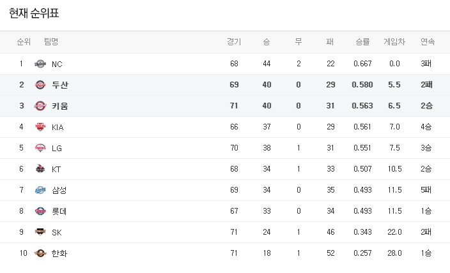The height and width of the screenshot is (273, 450).
Task: Click the Hanwha Eagles team logo
Action: coord(40,253)
